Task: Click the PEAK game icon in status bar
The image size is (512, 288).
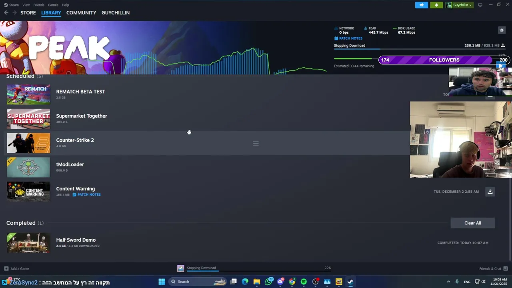Action: [x=181, y=268]
